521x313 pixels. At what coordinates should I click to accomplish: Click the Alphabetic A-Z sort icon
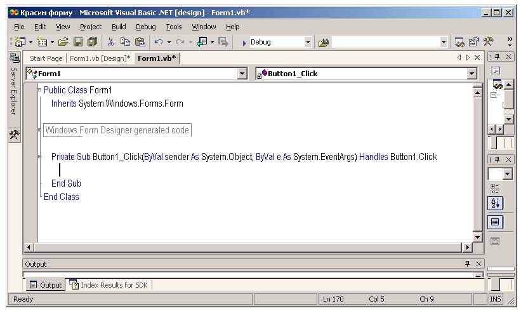click(x=495, y=203)
